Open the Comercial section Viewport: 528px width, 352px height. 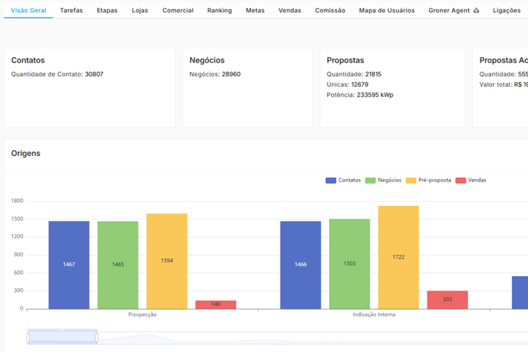pyautogui.click(x=178, y=10)
